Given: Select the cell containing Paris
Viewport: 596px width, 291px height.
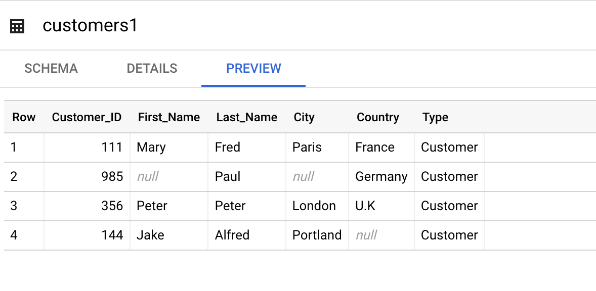Looking at the screenshot, I should [x=306, y=147].
